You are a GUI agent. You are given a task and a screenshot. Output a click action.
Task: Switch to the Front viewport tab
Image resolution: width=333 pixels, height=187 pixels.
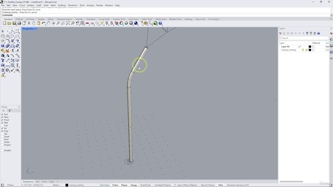[44, 182]
